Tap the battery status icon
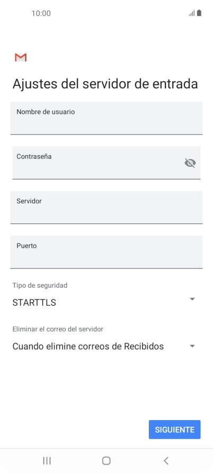213x473 pixels. coord(199,13)
